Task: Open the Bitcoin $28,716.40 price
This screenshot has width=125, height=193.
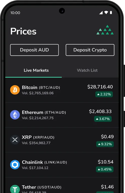Action: tap(100, 87)
